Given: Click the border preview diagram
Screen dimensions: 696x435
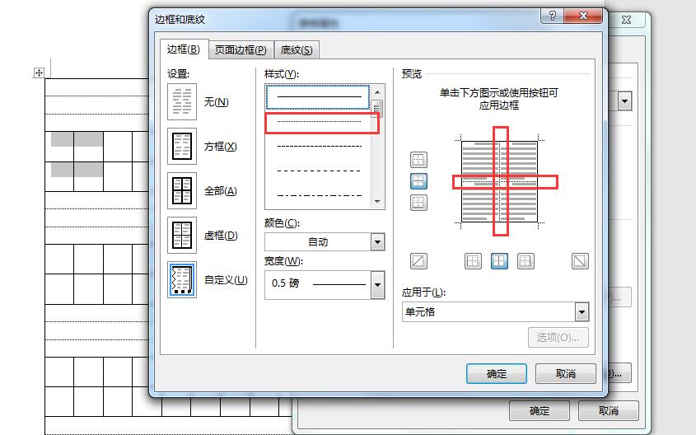Looking at the screenshot, I should [499, 181].
